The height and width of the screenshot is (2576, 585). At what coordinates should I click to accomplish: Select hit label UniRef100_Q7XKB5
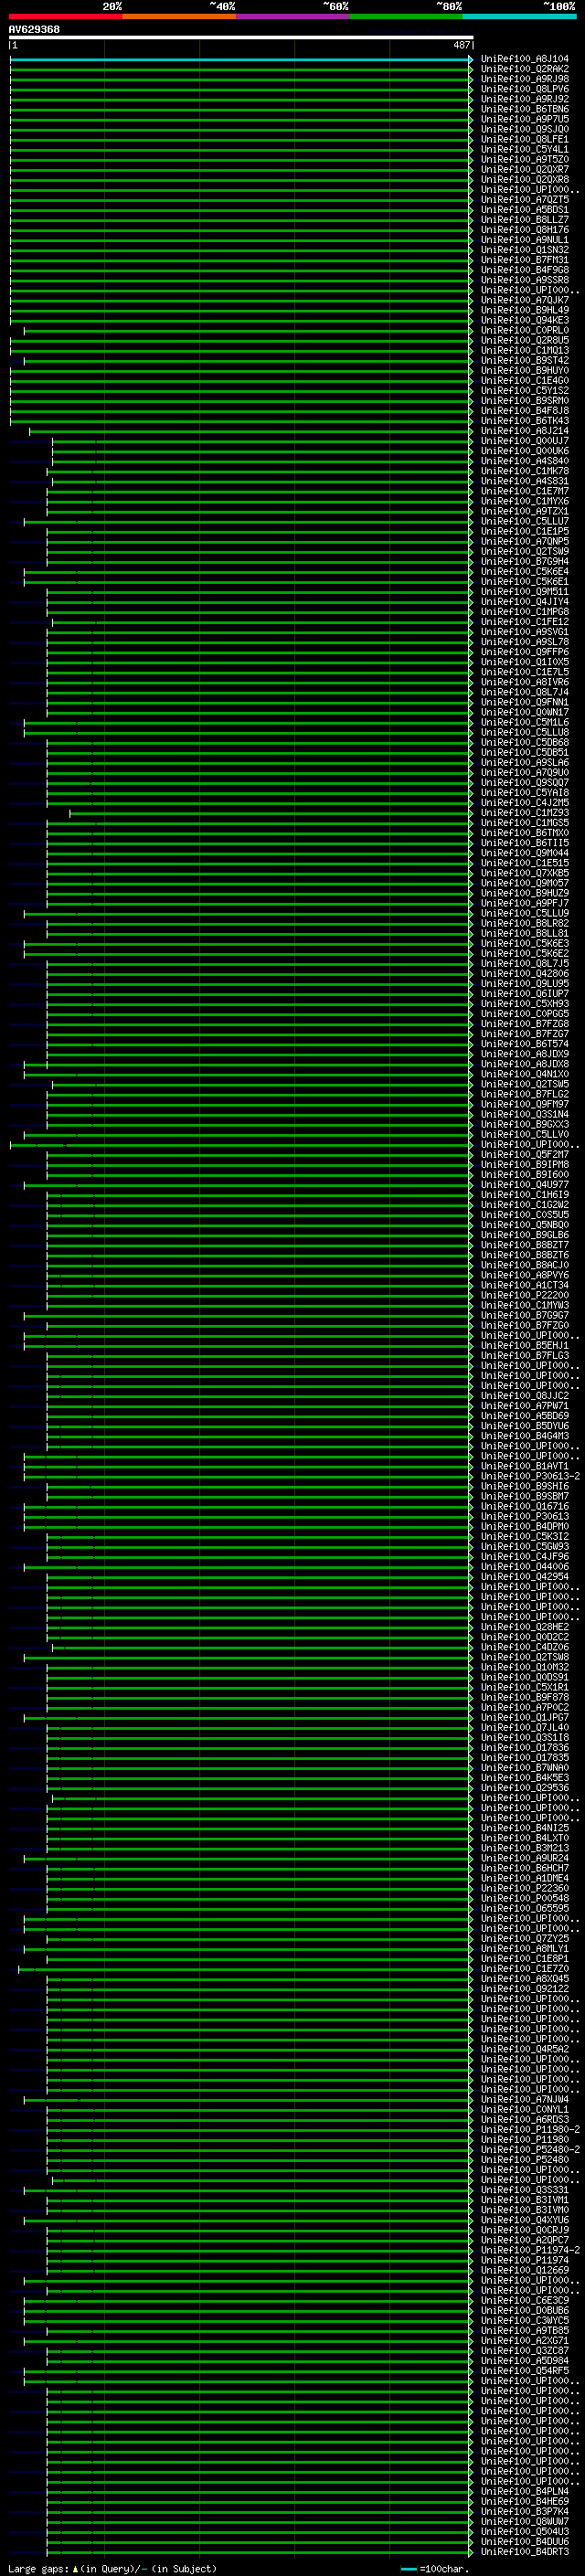(x=525, y=873)
